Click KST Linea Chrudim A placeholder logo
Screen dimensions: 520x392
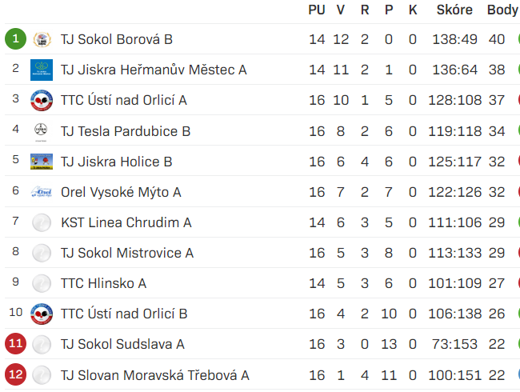[x=42, y=222]
